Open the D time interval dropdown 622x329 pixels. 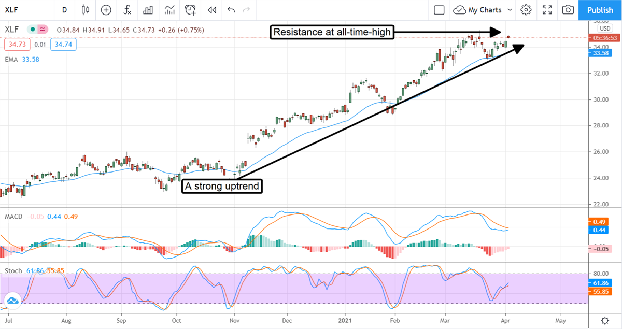[x=64, y=10]
